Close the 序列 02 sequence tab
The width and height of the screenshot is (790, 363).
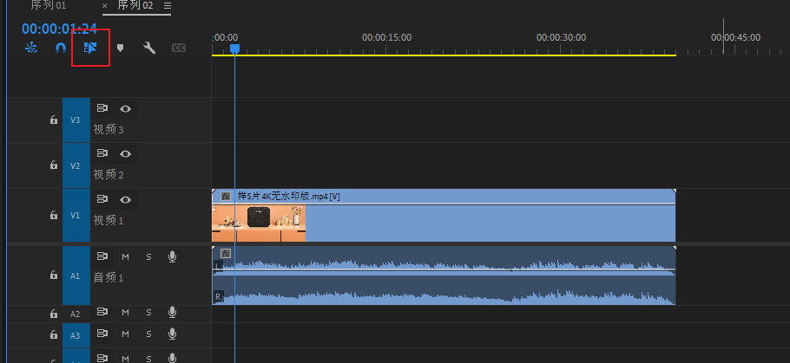[x=106, y=6]
